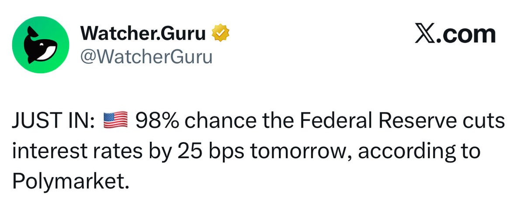524x221 pixels.
Task: Open the Watcher.Guru display name
Action: (x=143, y=34)
